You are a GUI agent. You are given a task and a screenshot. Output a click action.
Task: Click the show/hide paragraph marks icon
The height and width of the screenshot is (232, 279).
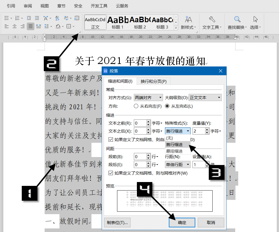pos(66,18)
